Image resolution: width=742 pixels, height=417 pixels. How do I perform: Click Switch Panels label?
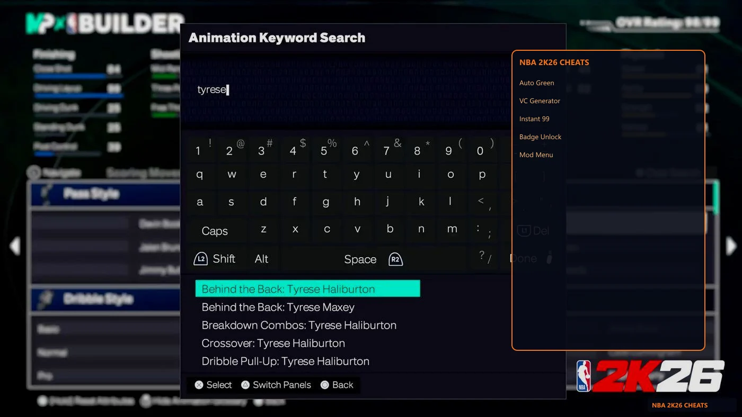pyautogui.click(x=282, y=385)
